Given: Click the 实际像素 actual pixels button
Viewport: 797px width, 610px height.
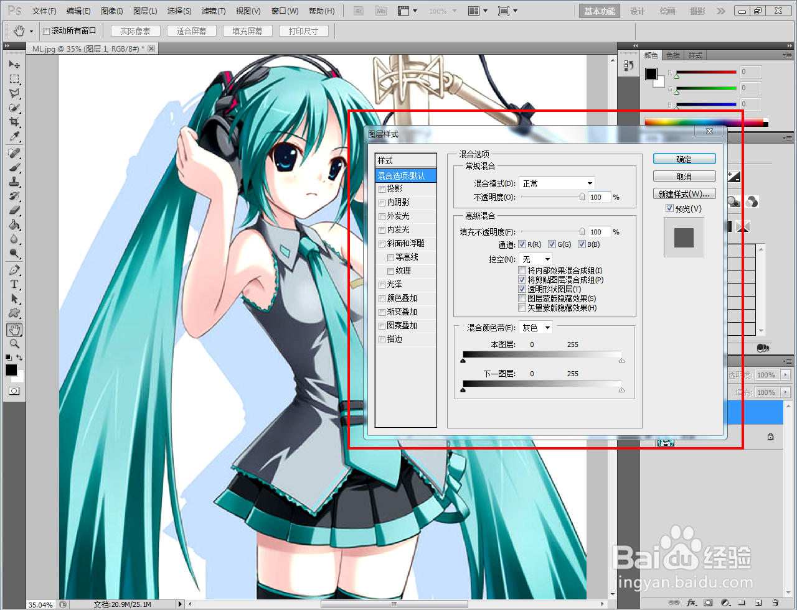Looking at the screenshot, I should (x=135, y=31).
